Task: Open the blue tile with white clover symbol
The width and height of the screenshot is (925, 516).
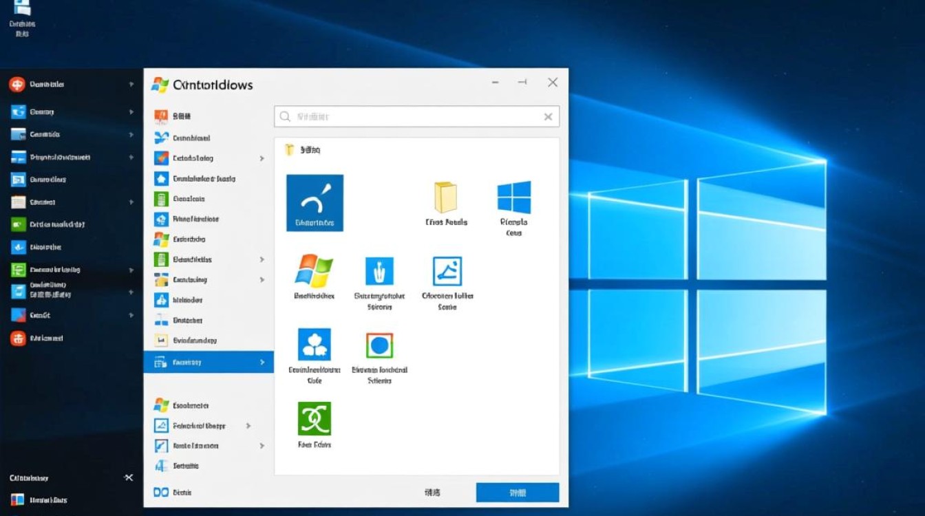Action: 315,344
